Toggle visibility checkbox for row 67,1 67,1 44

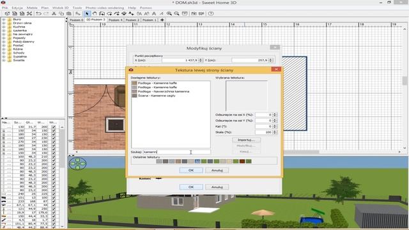[54, 205]
